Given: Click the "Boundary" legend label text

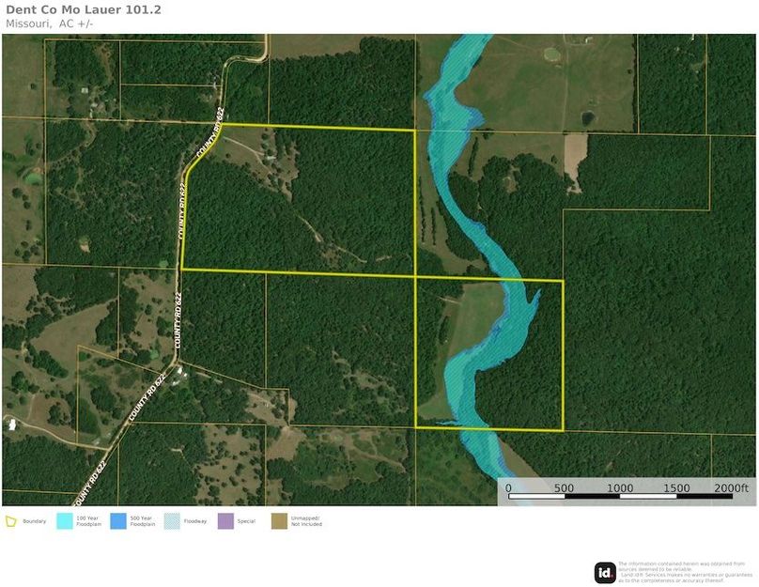Looking at the screenshot, I should [35, 520].
